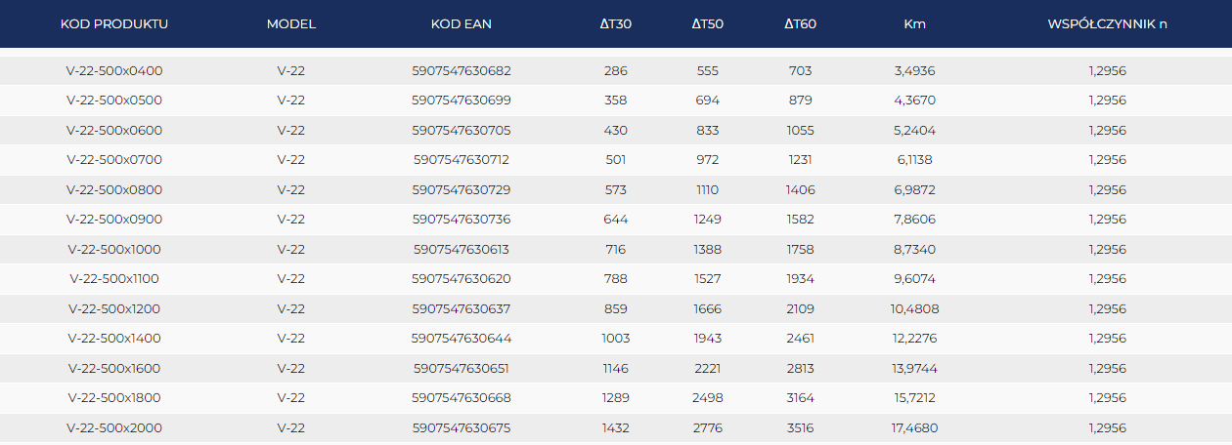The height and width of the screenshot is (445, 1232).
Task: Select product code V-22-500x1000
Action: tap(114, 250)
